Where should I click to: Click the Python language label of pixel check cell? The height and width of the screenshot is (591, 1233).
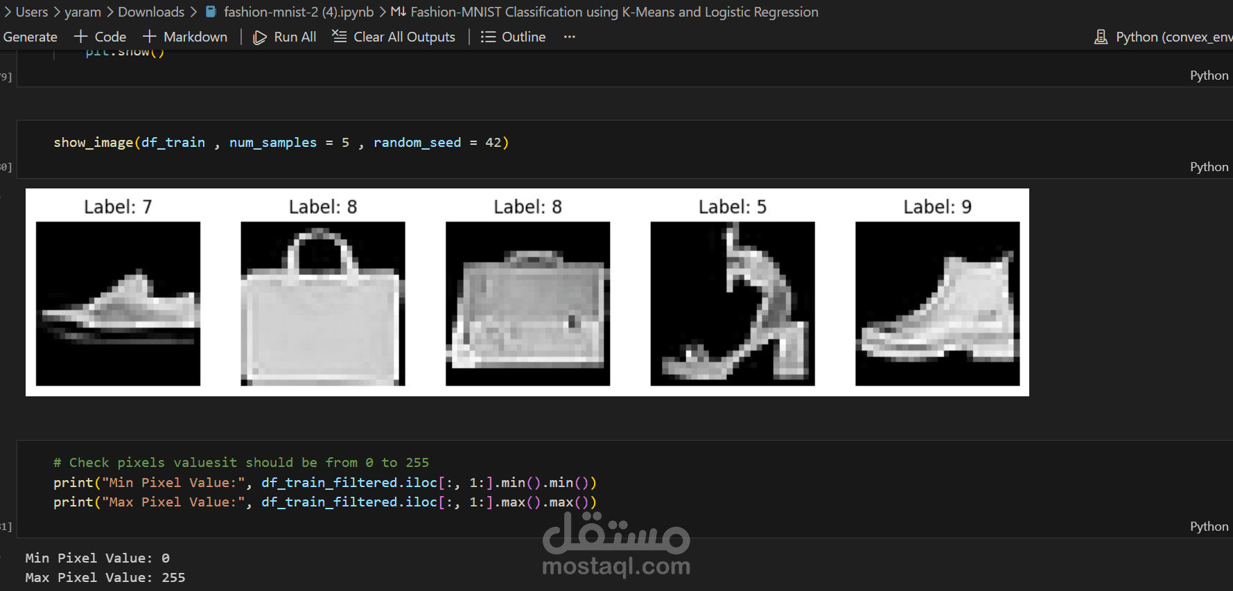pos(1209,527)
